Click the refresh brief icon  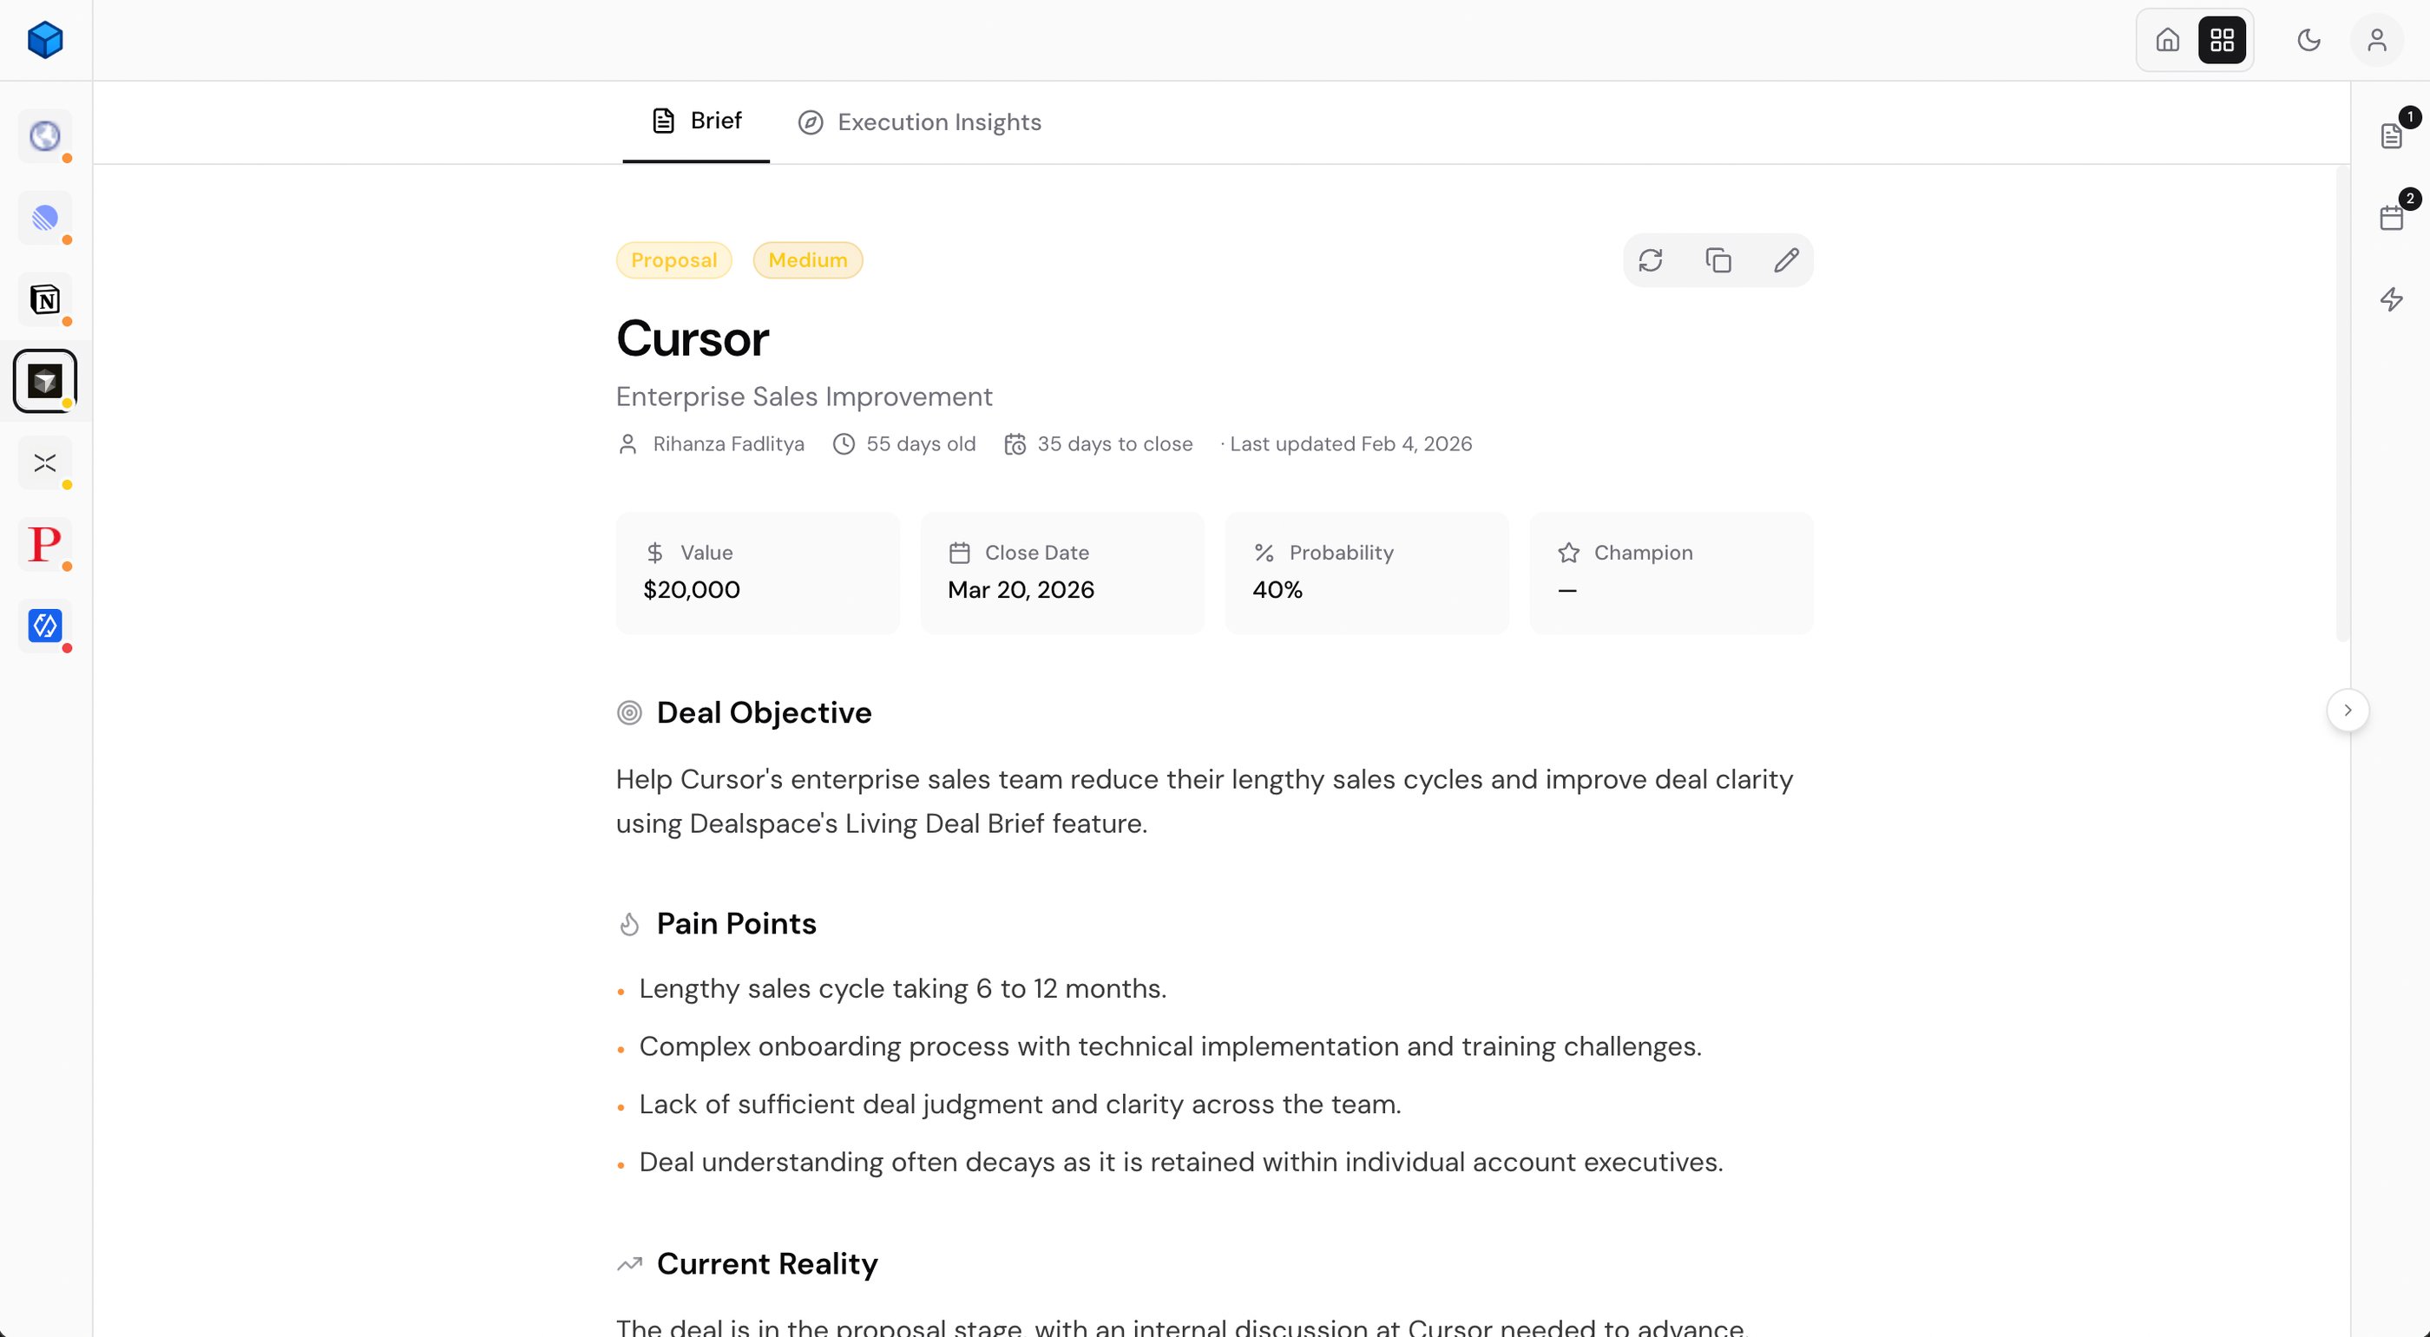(x=1650, y=260)
